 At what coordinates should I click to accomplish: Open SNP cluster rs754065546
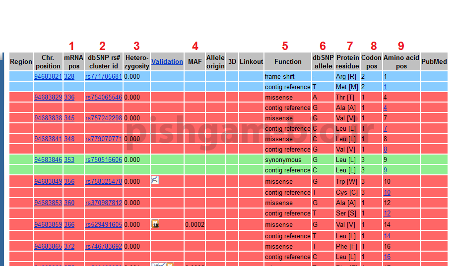pyautogui.click(x=103, y=98)
